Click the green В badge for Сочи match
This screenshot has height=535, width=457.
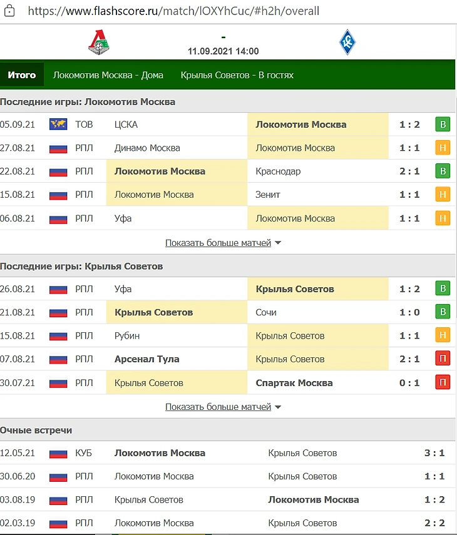(443, 312)
